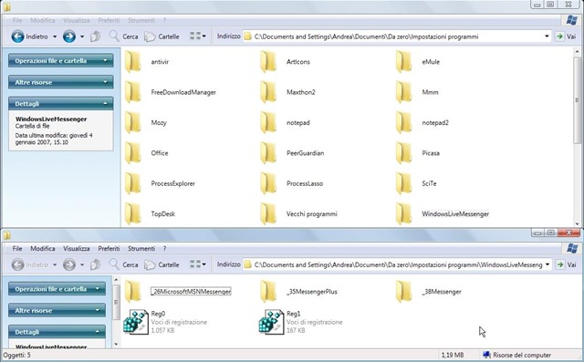Select the Office folder icon
The height and width of the screenshot is (362, 584).
pos(133,153)
